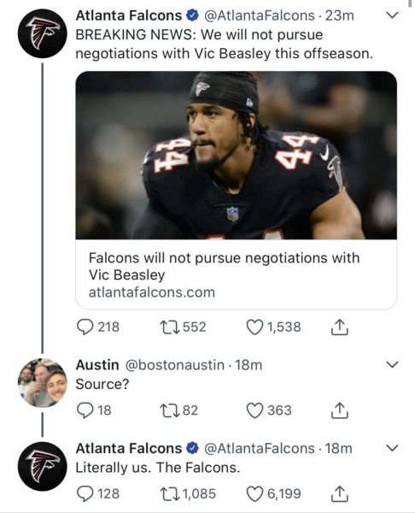Share Austin's 'Source?' tweet
The image size is (415, 513).
[x=340, y=410]
